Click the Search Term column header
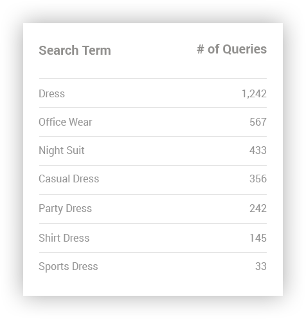This screenshot has height=319, width=306. [x=75, y=50]
